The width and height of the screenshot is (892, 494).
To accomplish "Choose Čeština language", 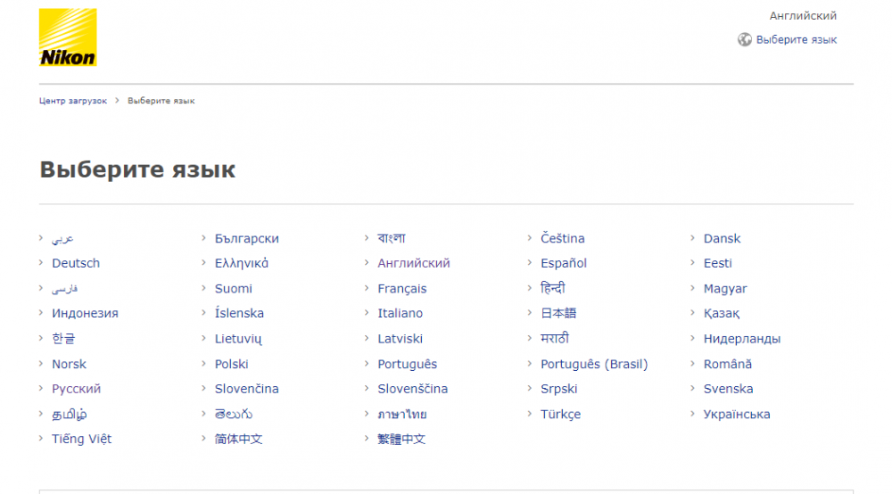I will point(563,239).
